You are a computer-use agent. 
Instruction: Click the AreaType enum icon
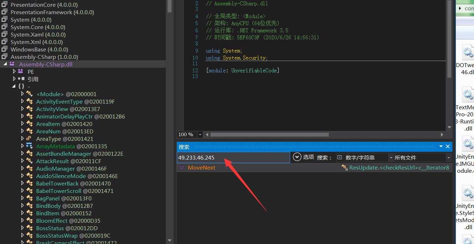pos(29,139)
